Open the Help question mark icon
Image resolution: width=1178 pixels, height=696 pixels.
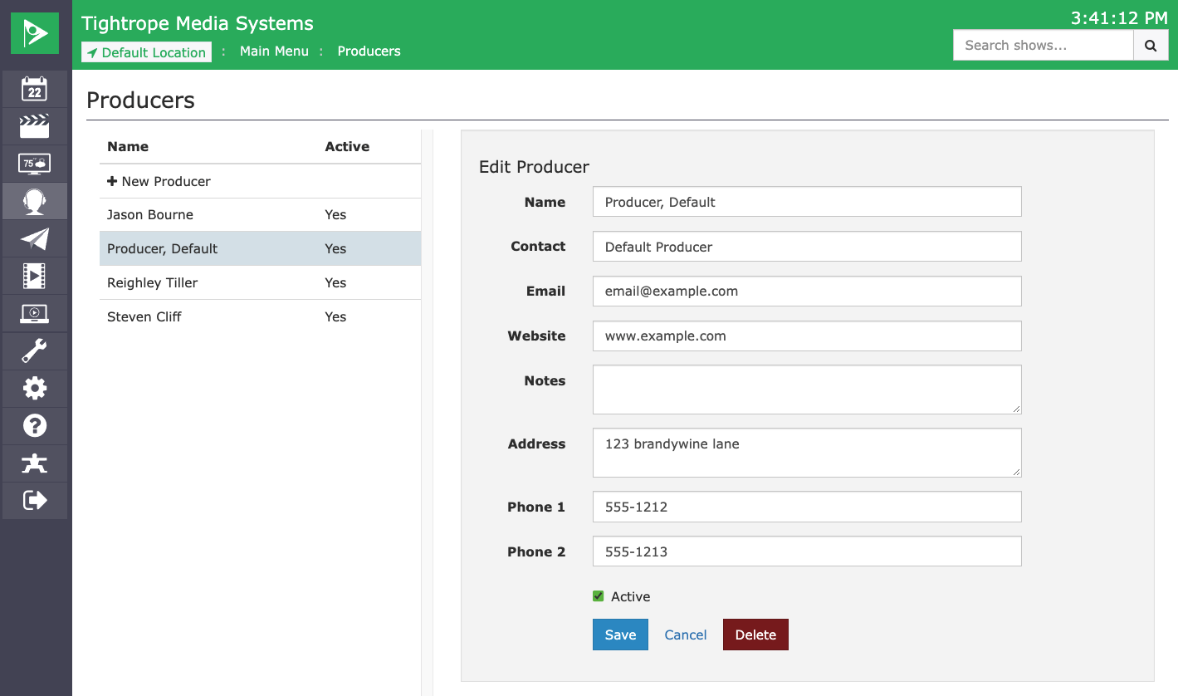34,425
